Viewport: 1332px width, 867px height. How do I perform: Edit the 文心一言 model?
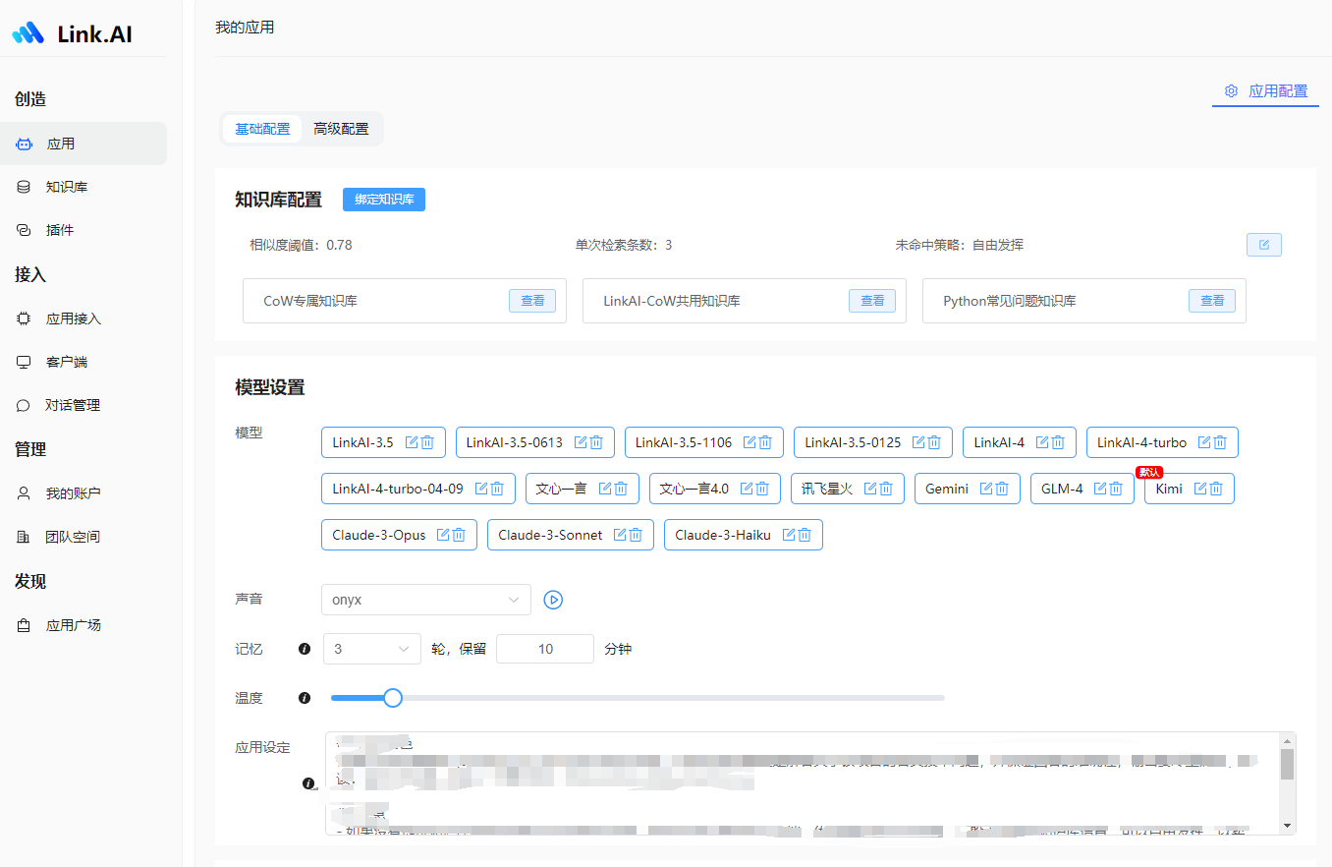point(606,489)
